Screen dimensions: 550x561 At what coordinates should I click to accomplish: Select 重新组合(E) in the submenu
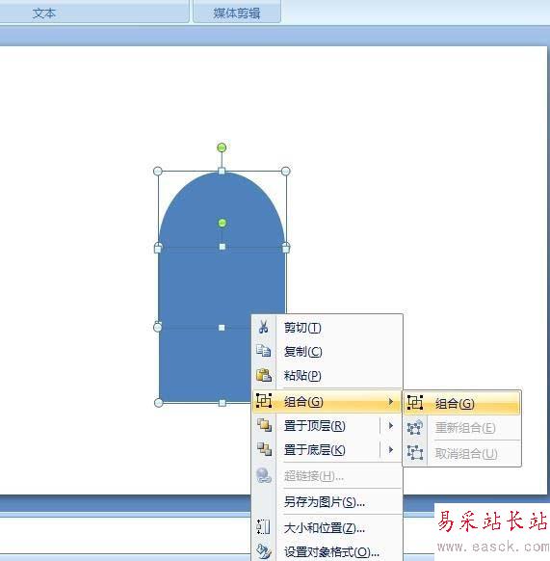pyautogui.click(x=461, y=428)
